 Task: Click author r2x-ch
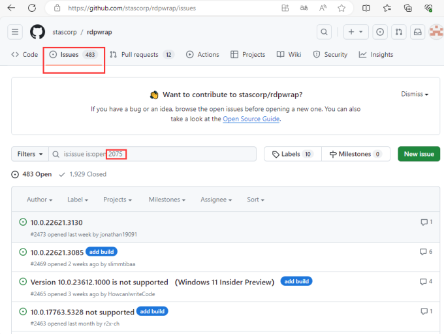click(x=112, y=324)
